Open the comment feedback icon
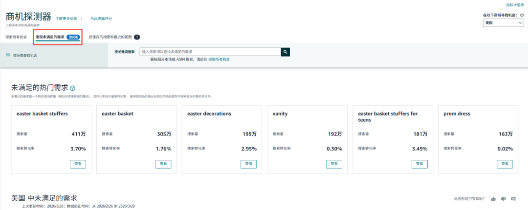The image size is (528, 210). click(513, 199)
